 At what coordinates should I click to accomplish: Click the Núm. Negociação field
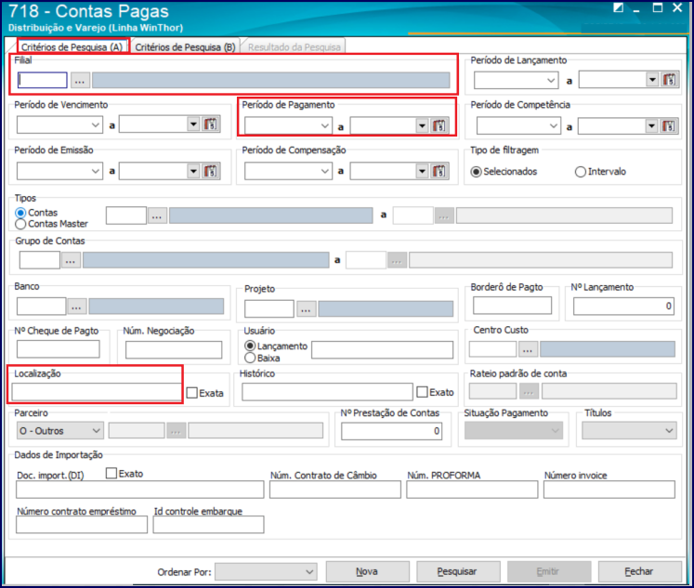(x=174, y=349)
